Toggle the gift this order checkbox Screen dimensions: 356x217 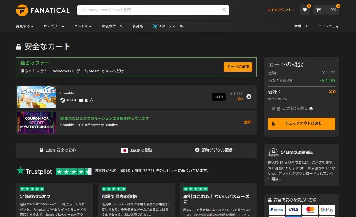pos(274,109)
